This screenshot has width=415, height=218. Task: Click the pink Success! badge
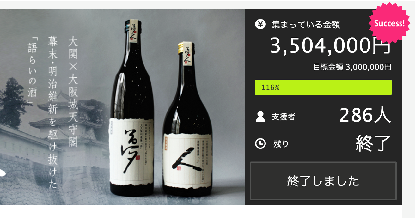tap(389, 23)
